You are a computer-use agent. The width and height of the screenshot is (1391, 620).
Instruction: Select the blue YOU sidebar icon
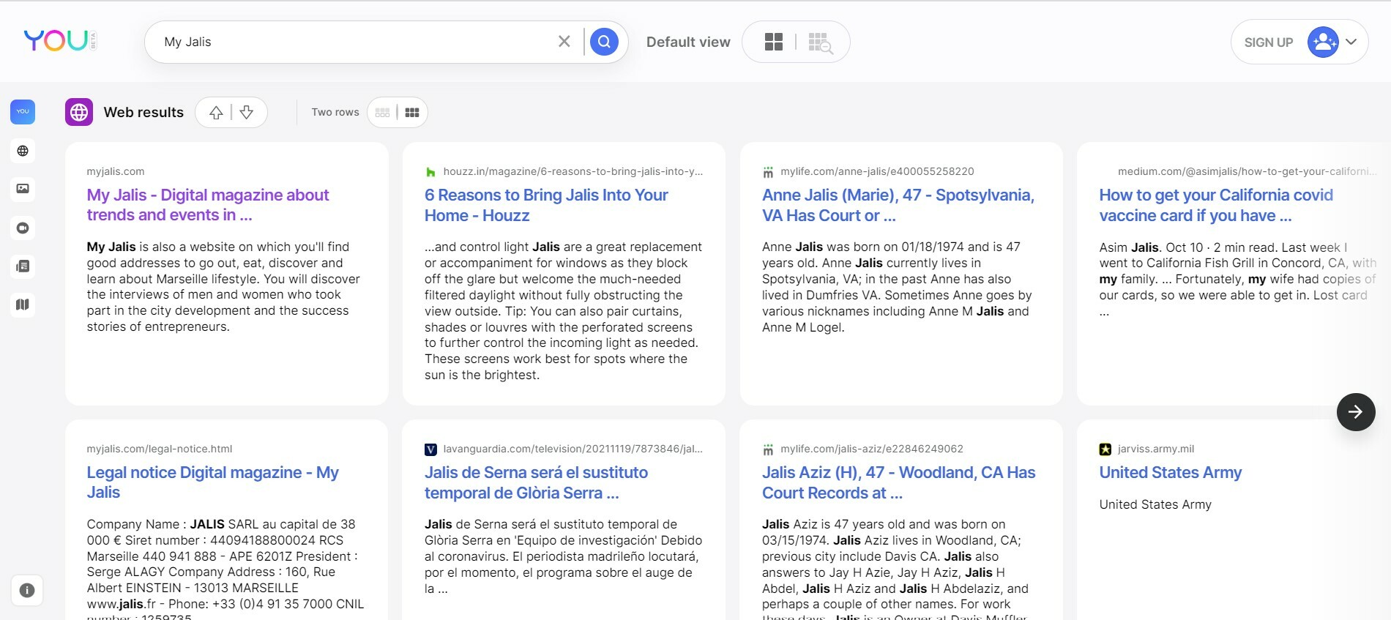[23, 112]
